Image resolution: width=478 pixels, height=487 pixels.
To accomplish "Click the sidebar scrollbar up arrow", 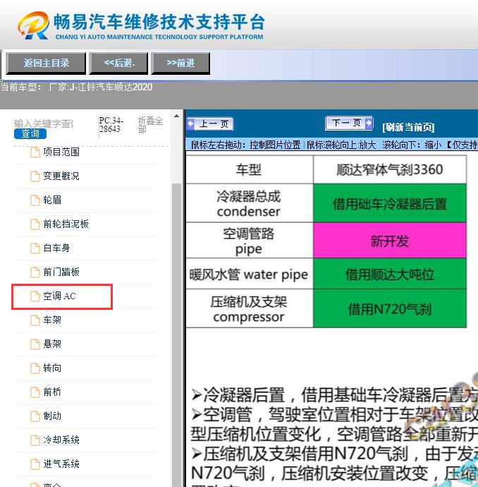I will click(x=176, y=116).
